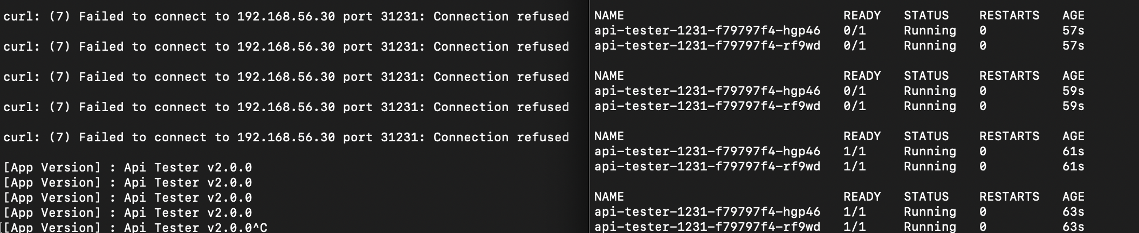Click the 1/1 READY value for hgp46 at 61s
This screenshot has height=233, width=1139.
(x=854, y=152)
